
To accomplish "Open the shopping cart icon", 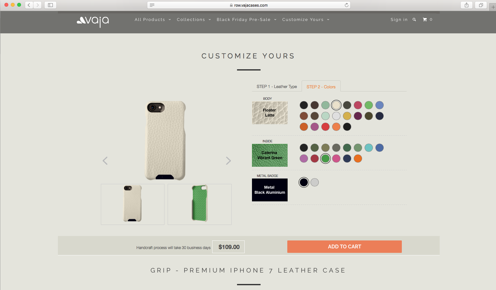I will pyautogui.click(x=425, y=20).
